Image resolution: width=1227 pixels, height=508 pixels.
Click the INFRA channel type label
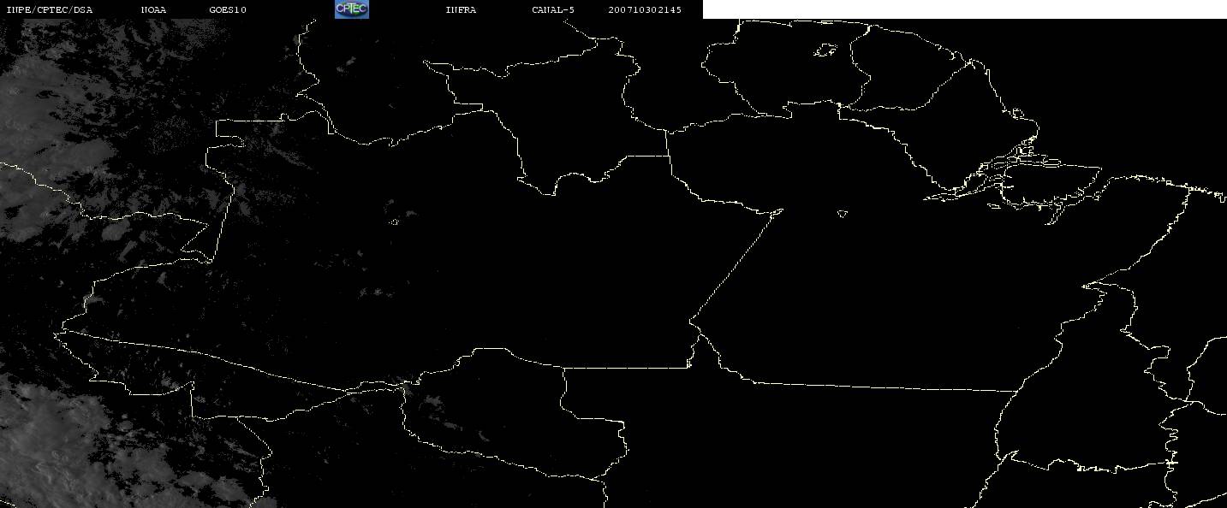point(461,10)
